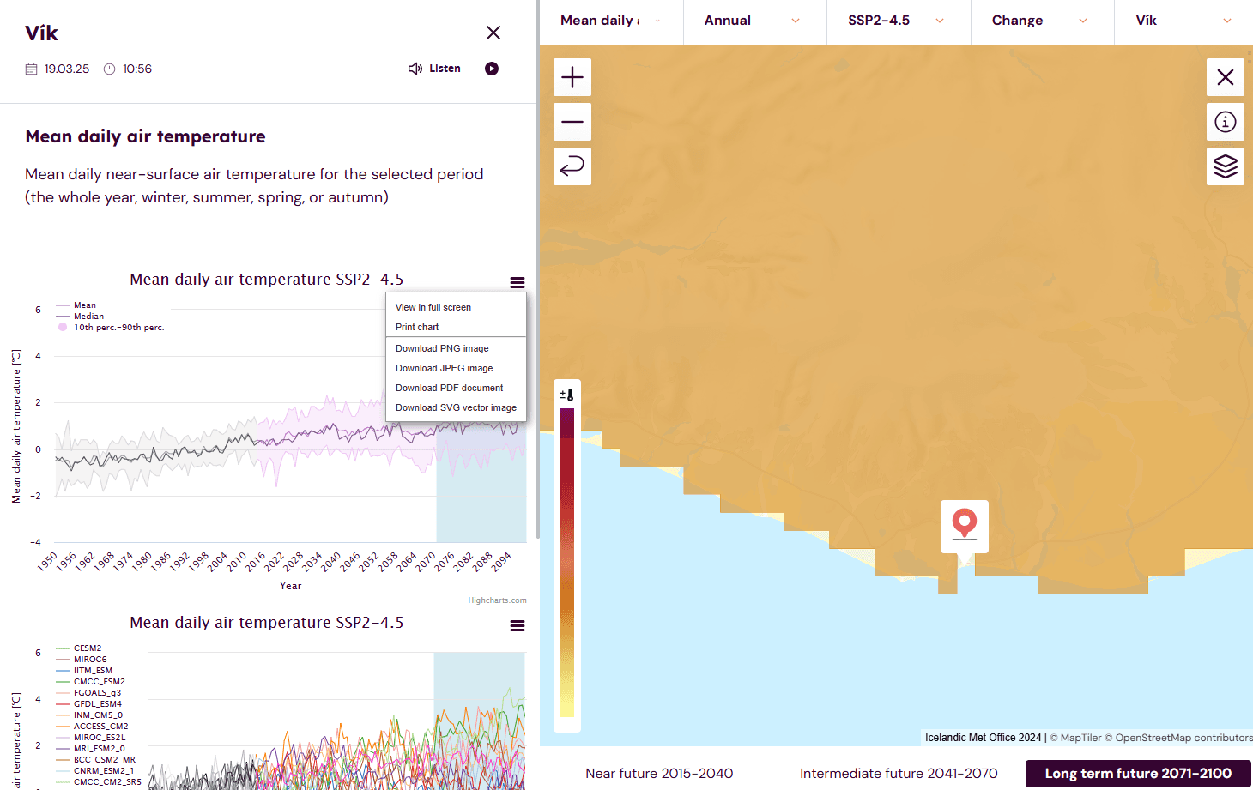Open the map layers icon
Image resolution: width=1253 pixels, height=790 pixels.
click(x=1225, y=166)
